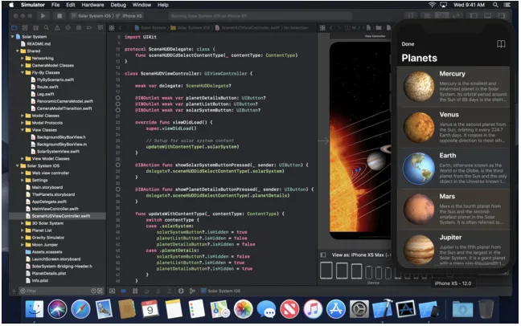The height and width of the screenshot is (326, 521).
Task: Toggle recent files filter in navigator
Action: 94,291
